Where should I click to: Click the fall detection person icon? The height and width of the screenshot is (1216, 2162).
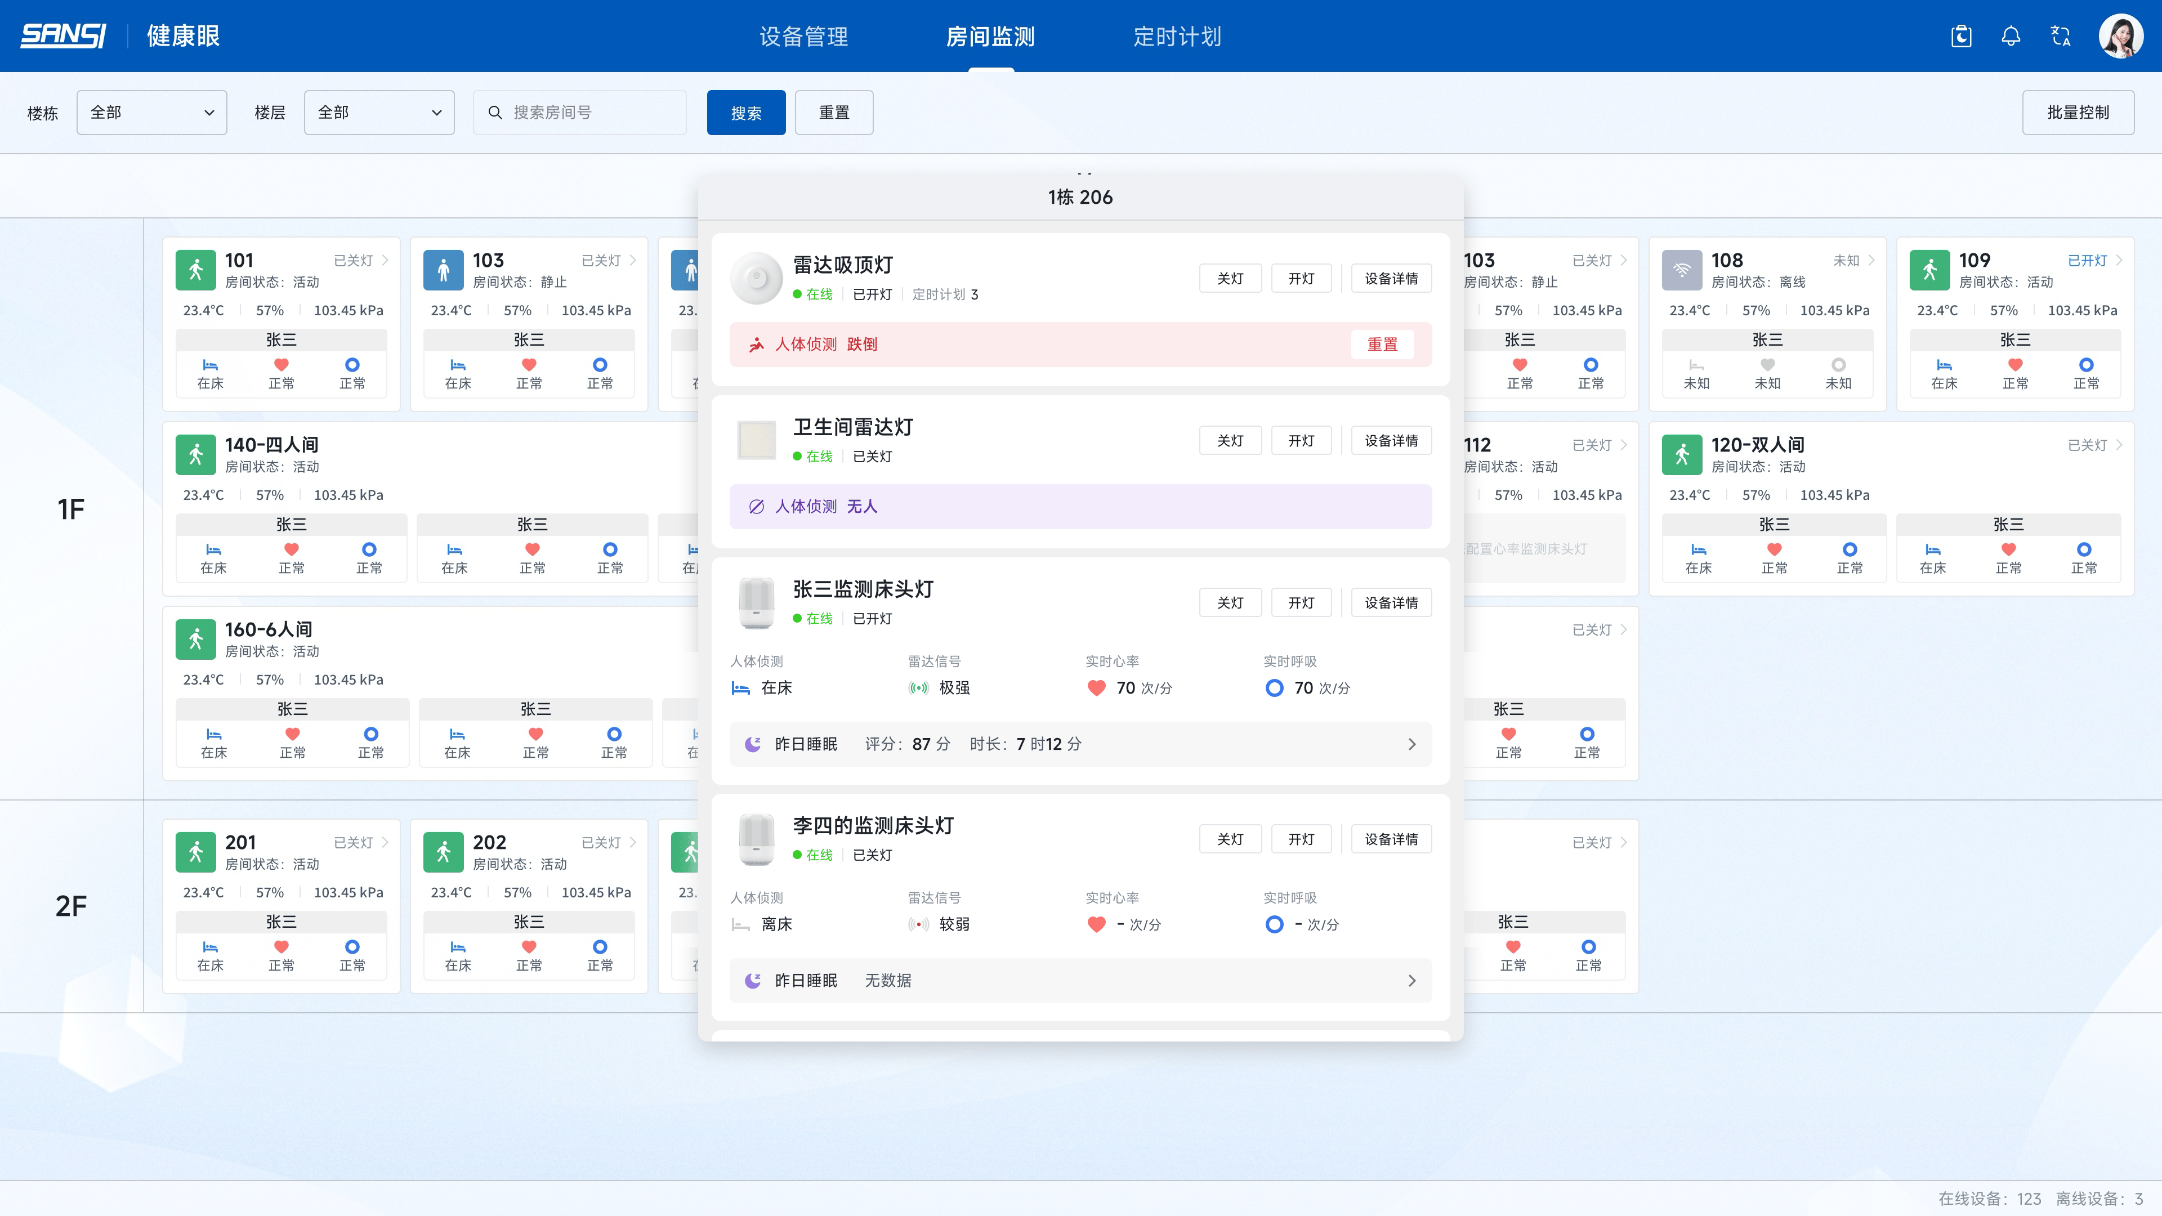[756, 344]
